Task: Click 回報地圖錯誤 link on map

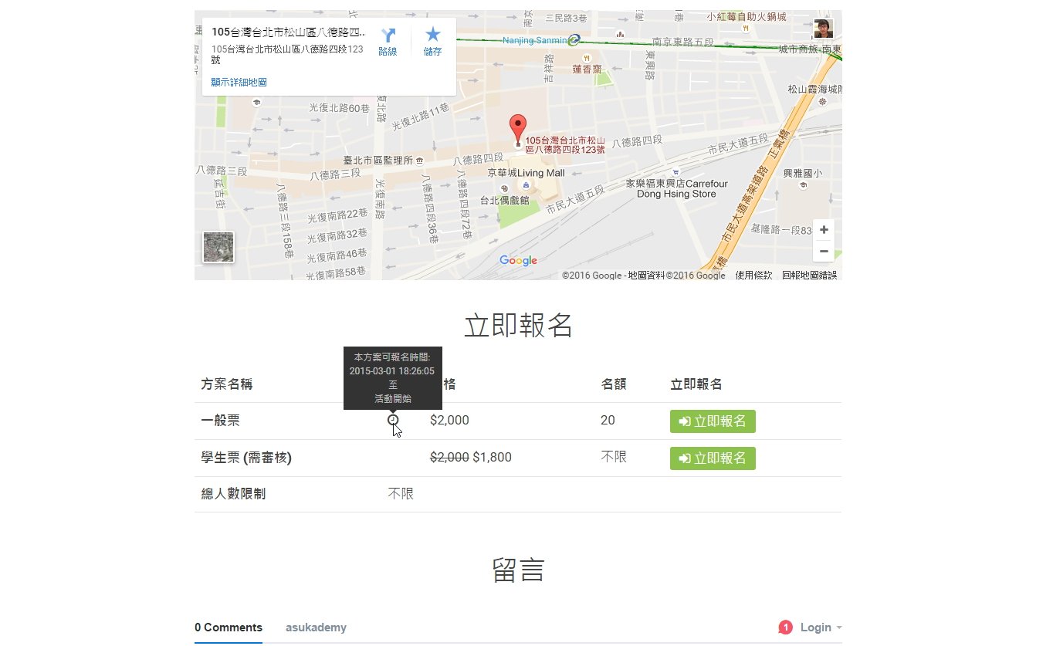Action: [808, 276]
